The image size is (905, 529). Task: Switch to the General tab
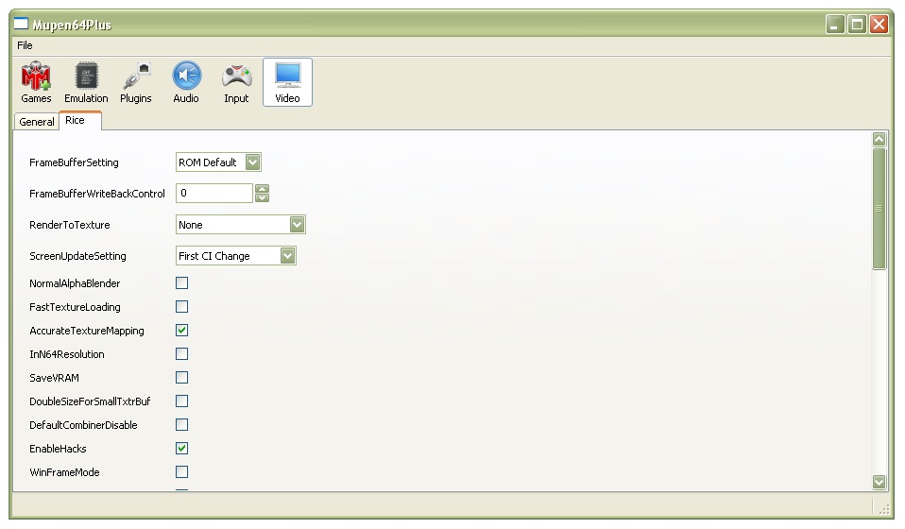36,122
